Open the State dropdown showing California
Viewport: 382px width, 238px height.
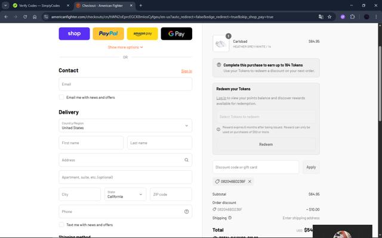coord(125,195)
